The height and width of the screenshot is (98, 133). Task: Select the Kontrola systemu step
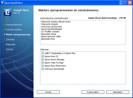point(14,30)
